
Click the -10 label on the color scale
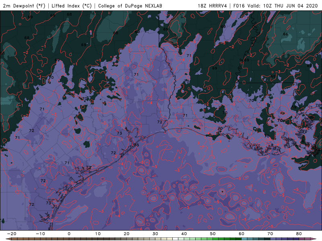click(x=40, y=234)
